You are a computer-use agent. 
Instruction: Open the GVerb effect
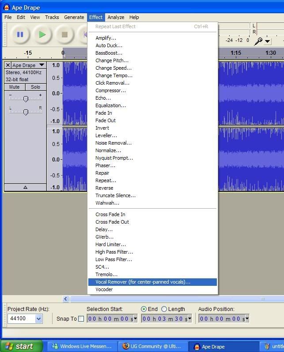[x=152, y=237]
